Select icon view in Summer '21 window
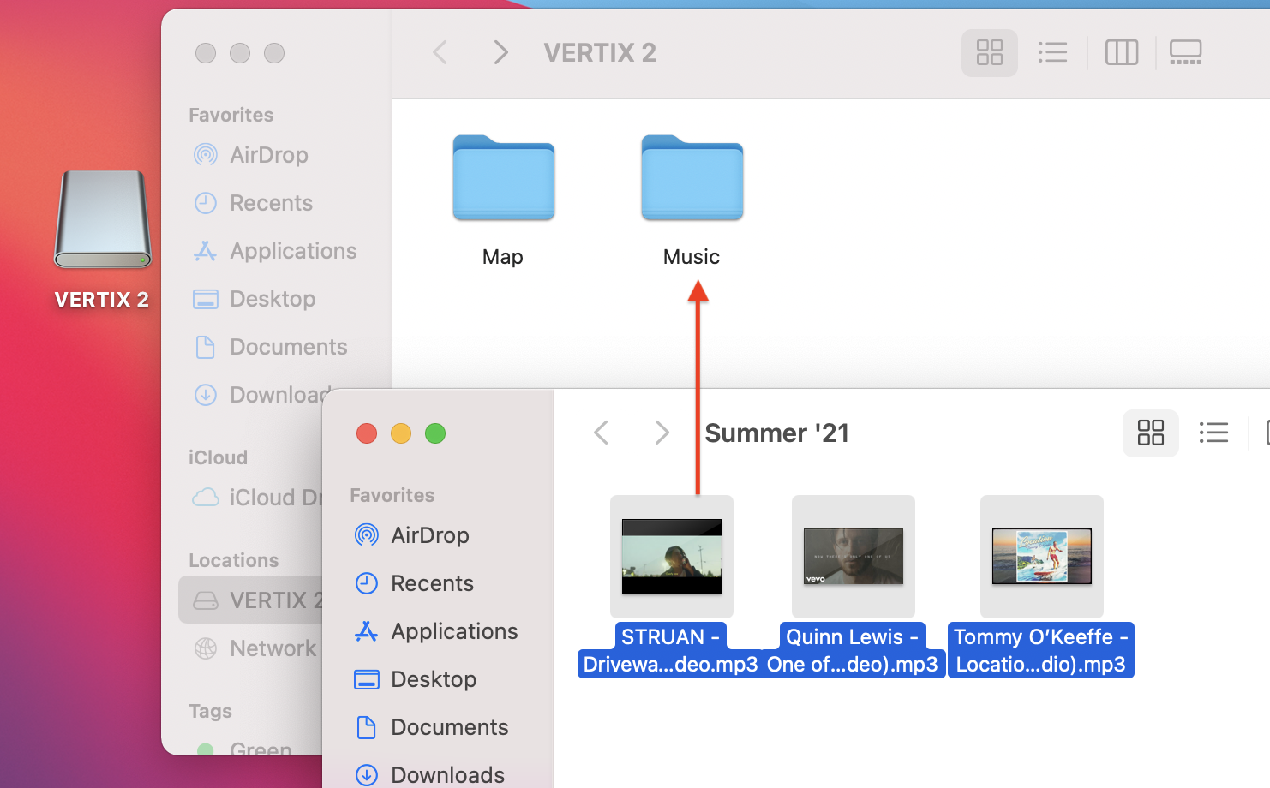The height and width of the screenshot is (788, 1270). pos(1150,433)
